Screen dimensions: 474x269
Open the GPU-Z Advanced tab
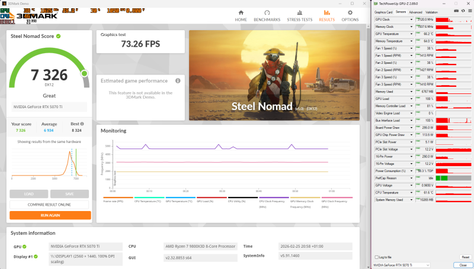coord(416,12)
